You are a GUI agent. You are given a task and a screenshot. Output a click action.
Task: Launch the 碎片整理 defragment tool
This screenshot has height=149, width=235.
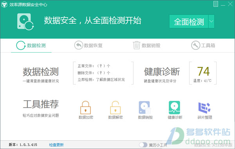[x=205, y=110]
